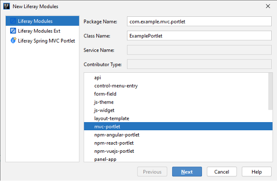277x181 pixels.
Task: Click the disabled Service Name field
Action: pos(199,50)
